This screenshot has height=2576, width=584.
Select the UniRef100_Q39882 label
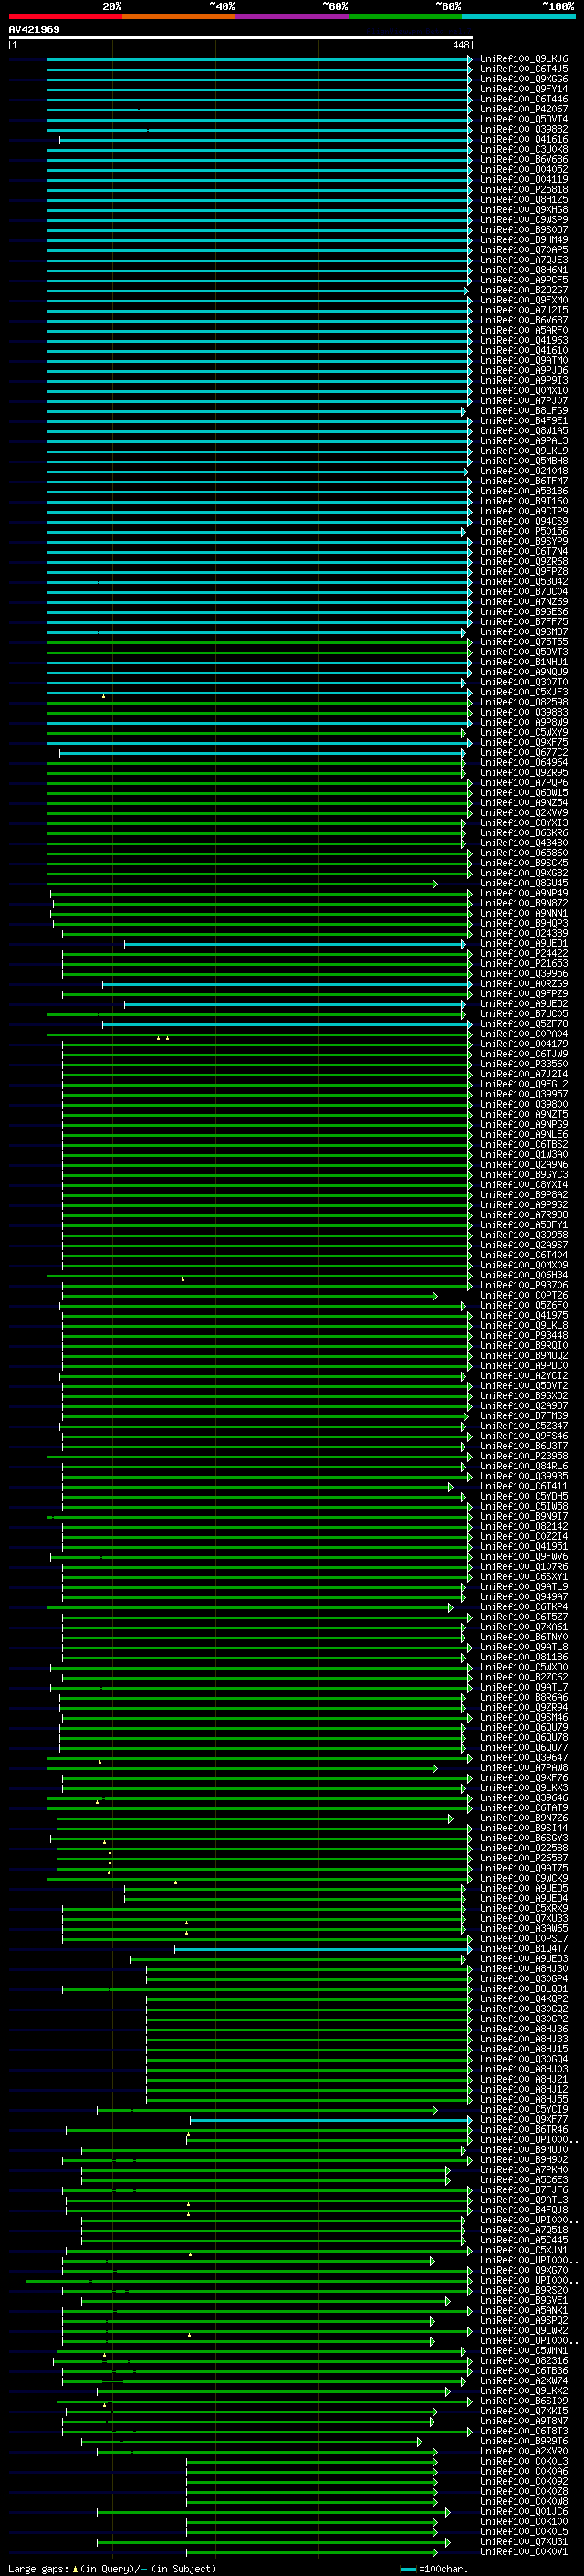click(x=524, y=129)
